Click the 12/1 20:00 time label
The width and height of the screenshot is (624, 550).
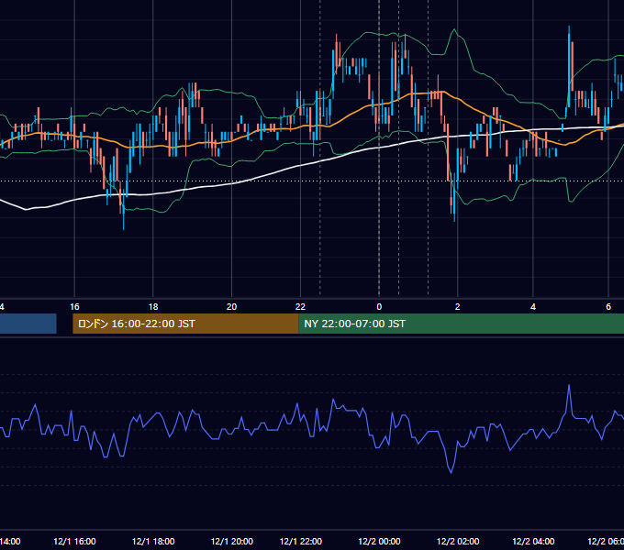tap(231, 541)
